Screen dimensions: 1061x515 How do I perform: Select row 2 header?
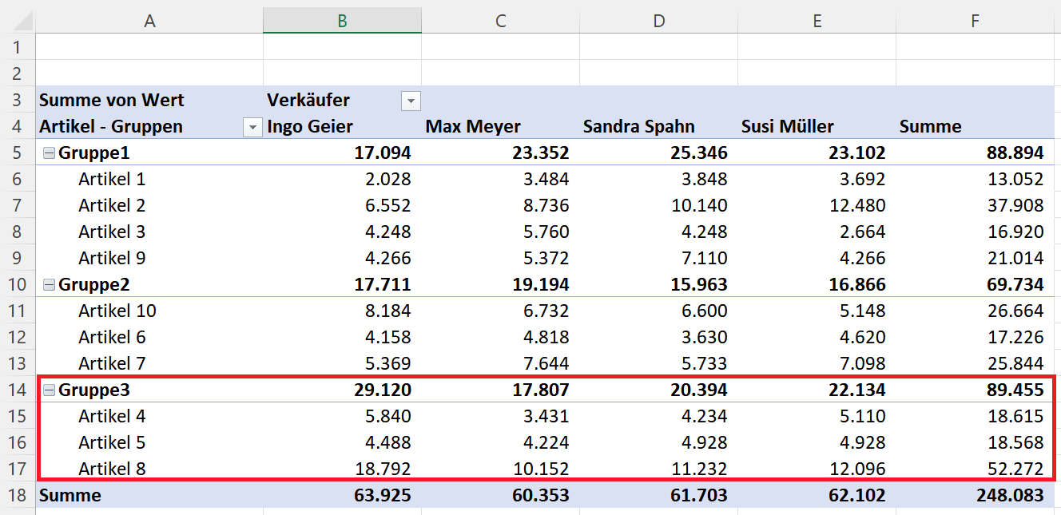pos(18,73)
